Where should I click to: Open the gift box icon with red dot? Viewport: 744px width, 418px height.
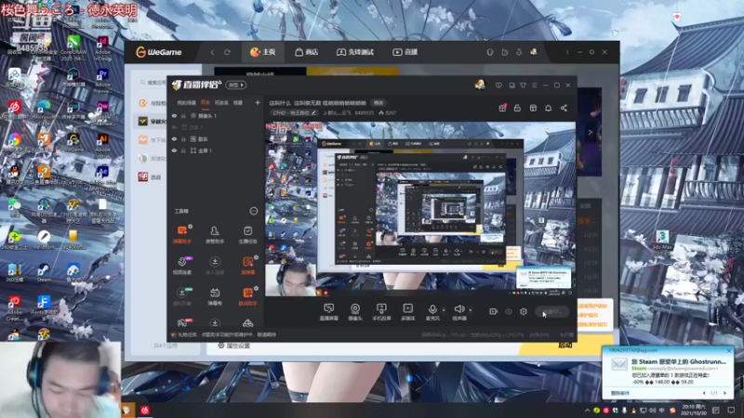(x=502, y=108)
